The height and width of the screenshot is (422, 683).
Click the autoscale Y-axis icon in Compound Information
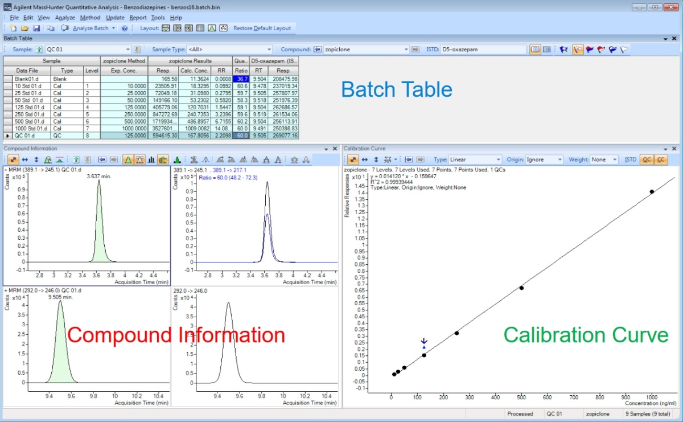[36, 159]
